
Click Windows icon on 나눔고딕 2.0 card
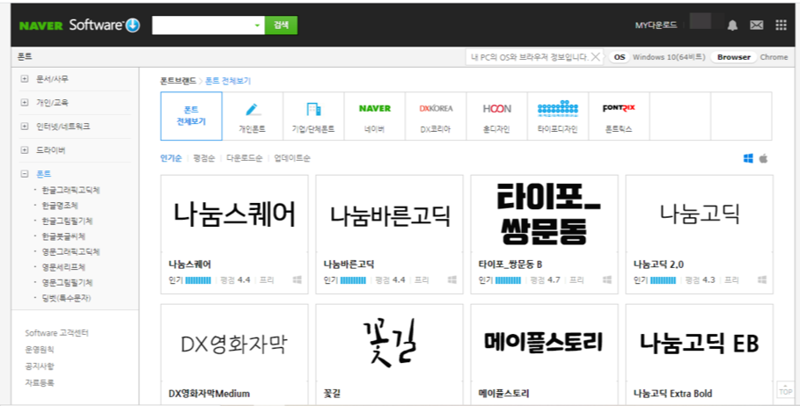762,279
